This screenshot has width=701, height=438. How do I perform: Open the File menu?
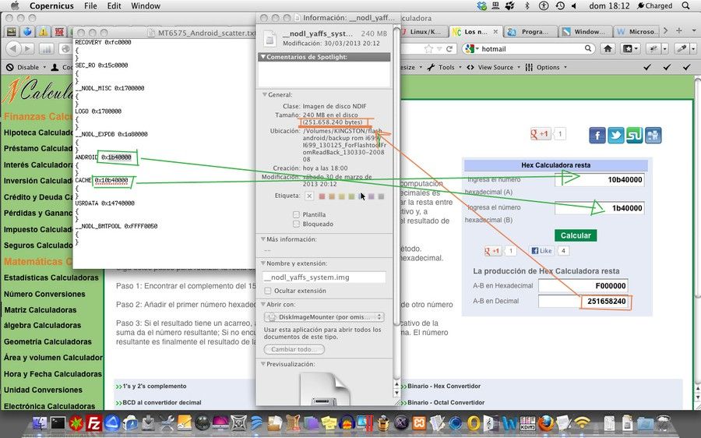pos(91,5)
